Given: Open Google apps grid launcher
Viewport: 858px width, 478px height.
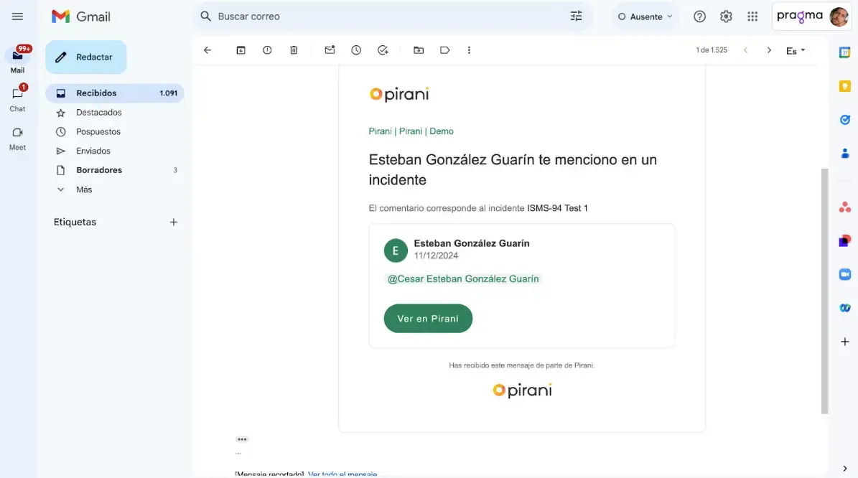Looking at the screenshot, I should 752,17.
